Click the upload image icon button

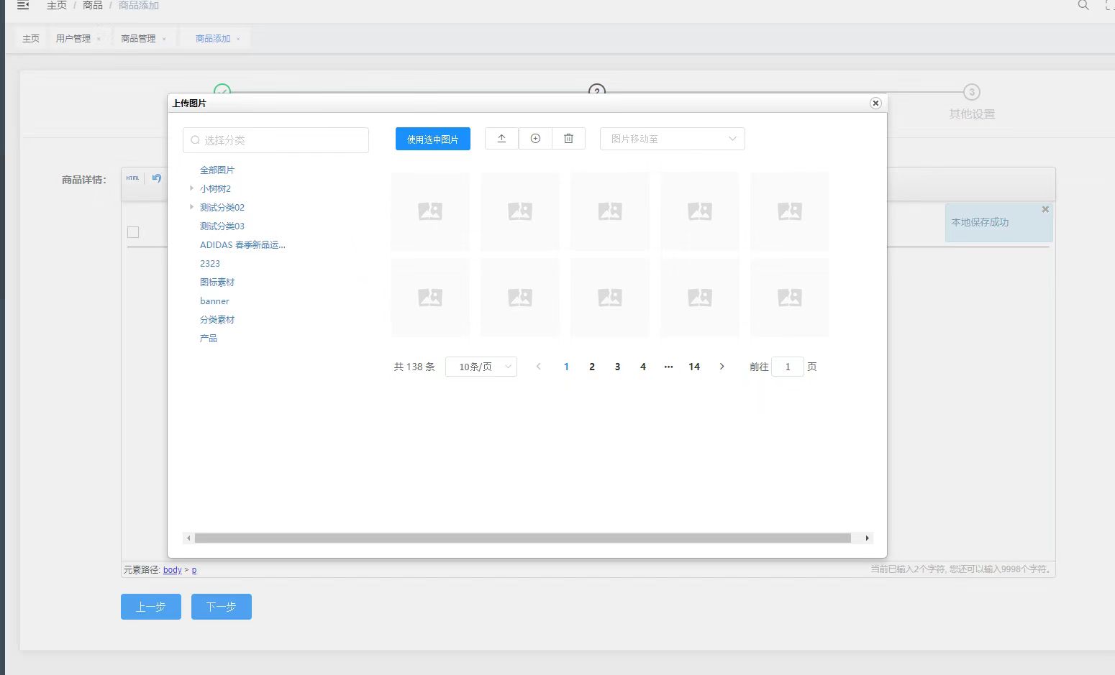click(x=501, y=139)
